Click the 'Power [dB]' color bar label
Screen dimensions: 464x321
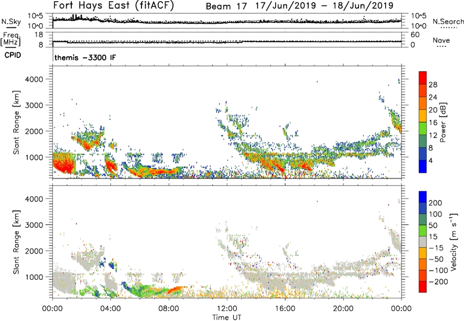(x=443, y=122)
